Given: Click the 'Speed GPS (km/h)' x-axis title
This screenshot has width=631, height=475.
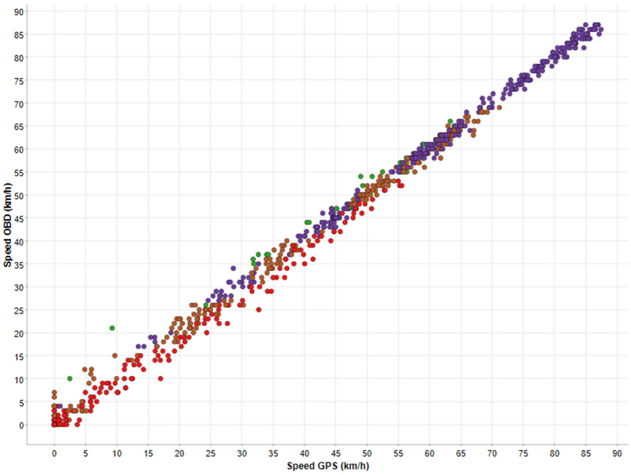Looking at the screenshot, I should pos(328,466).
